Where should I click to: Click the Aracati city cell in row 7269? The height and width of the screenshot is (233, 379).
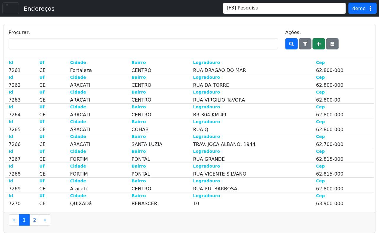[x=78, y=189]
